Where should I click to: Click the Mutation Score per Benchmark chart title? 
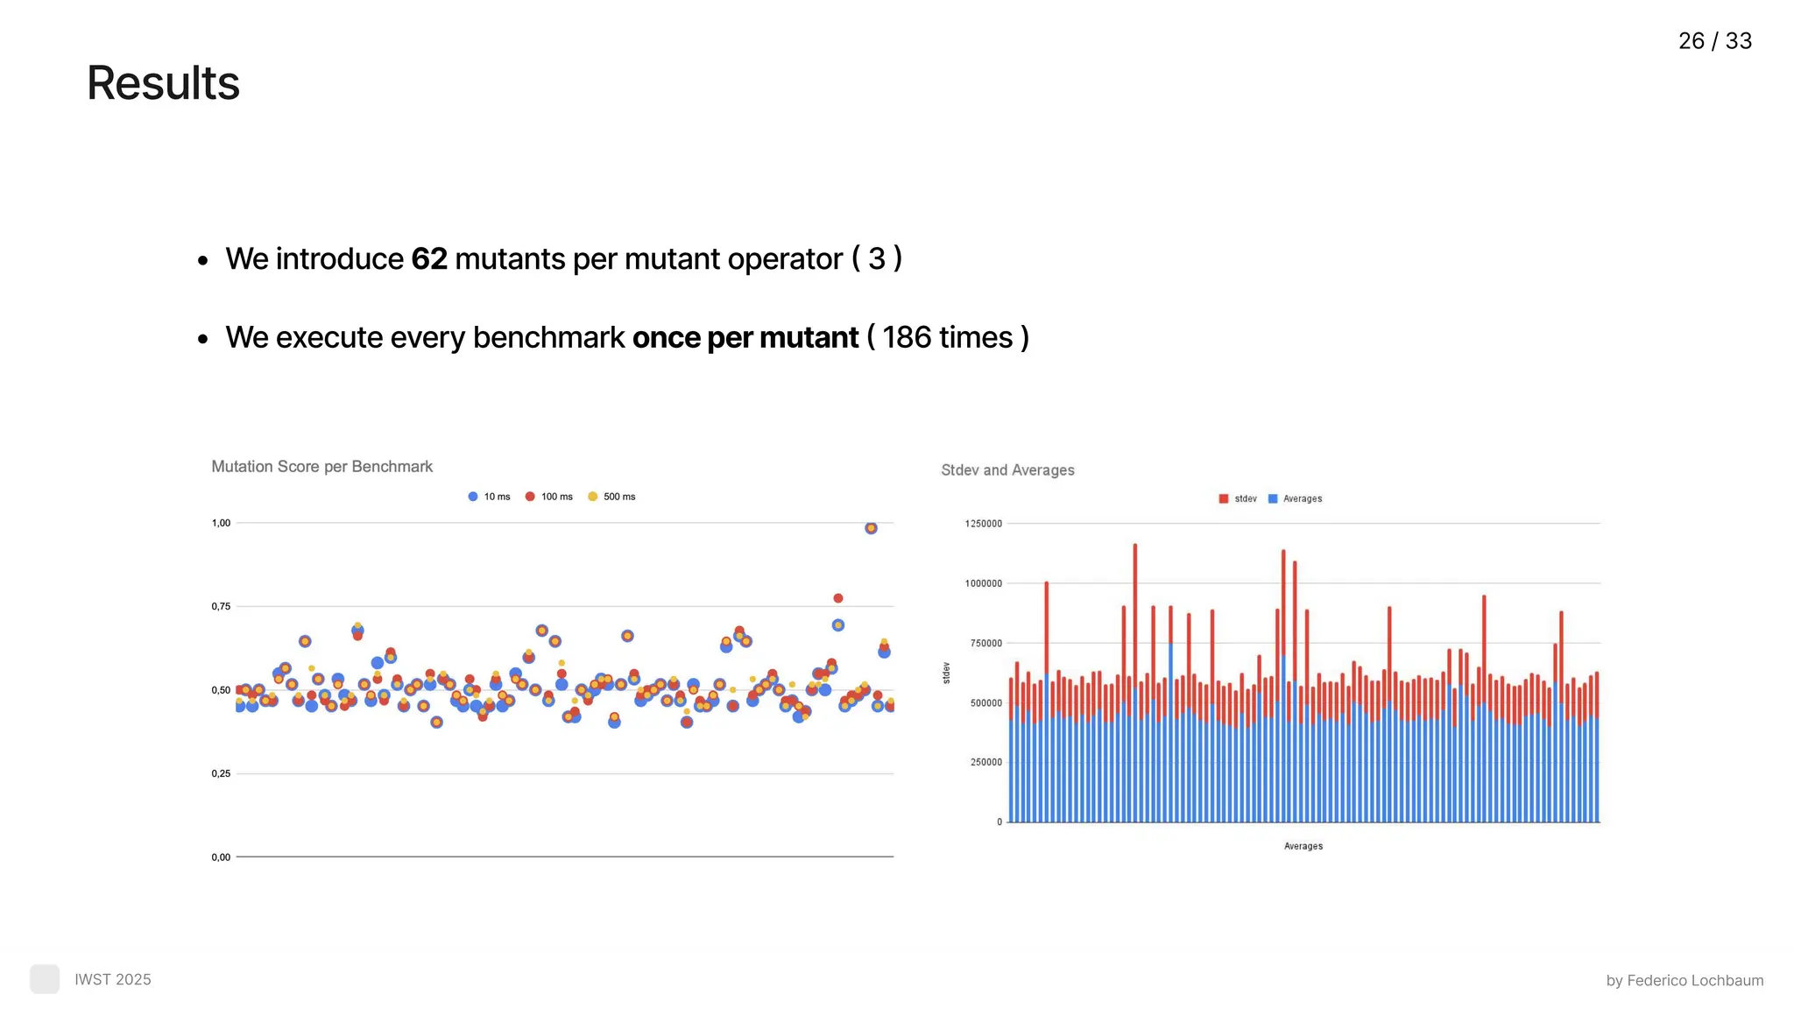[x=321, y=467]
